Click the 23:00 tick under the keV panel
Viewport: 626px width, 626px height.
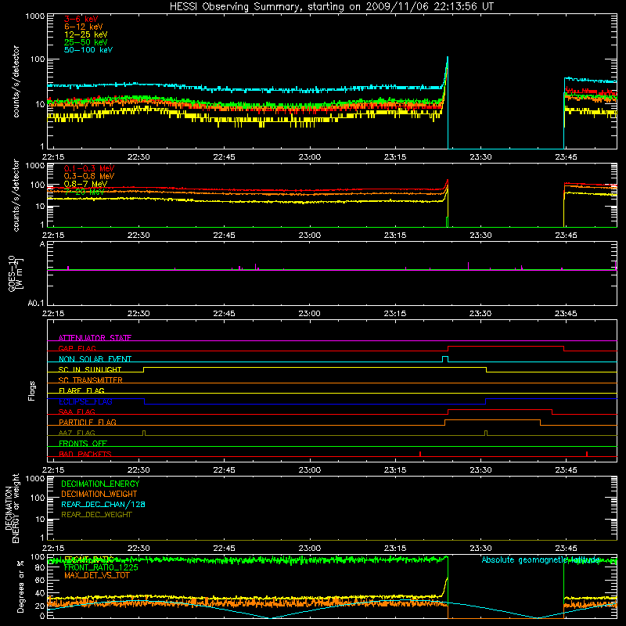[309, 157]
